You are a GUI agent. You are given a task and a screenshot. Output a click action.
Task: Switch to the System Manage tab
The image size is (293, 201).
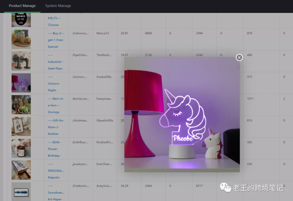pyautogui.click(x=58, y=6)
